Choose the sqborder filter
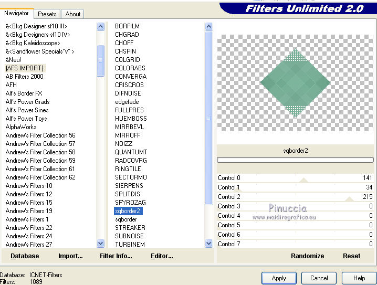Screen dimensions: 377x285 pos(126,219)
